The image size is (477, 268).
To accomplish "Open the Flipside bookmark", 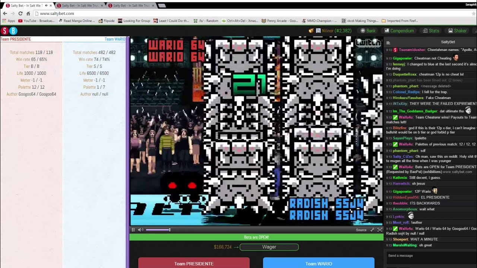I will click(107, 21).
